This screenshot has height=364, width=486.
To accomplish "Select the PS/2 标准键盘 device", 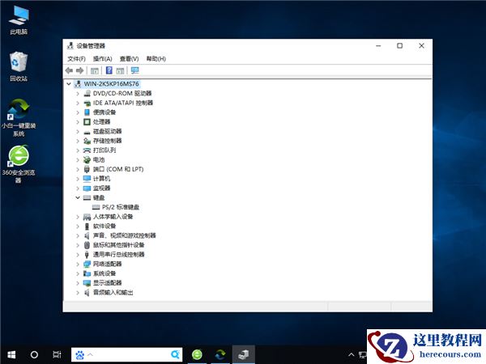I will click(x=121, y=207).
